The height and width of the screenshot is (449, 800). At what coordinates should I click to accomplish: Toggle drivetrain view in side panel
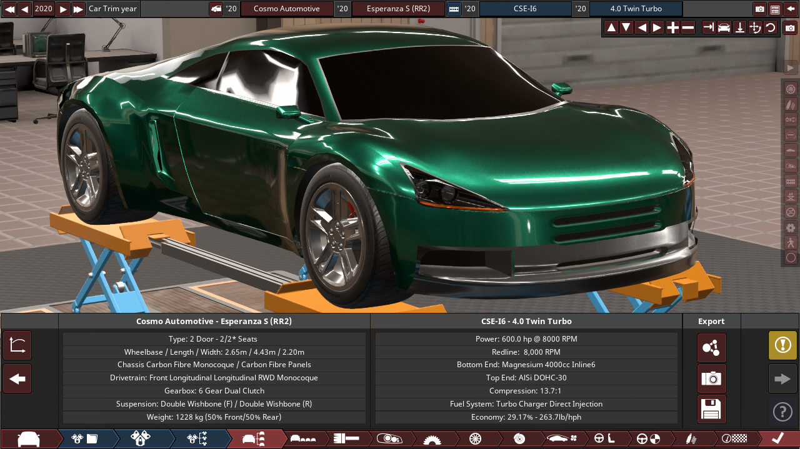click(791, 119)
